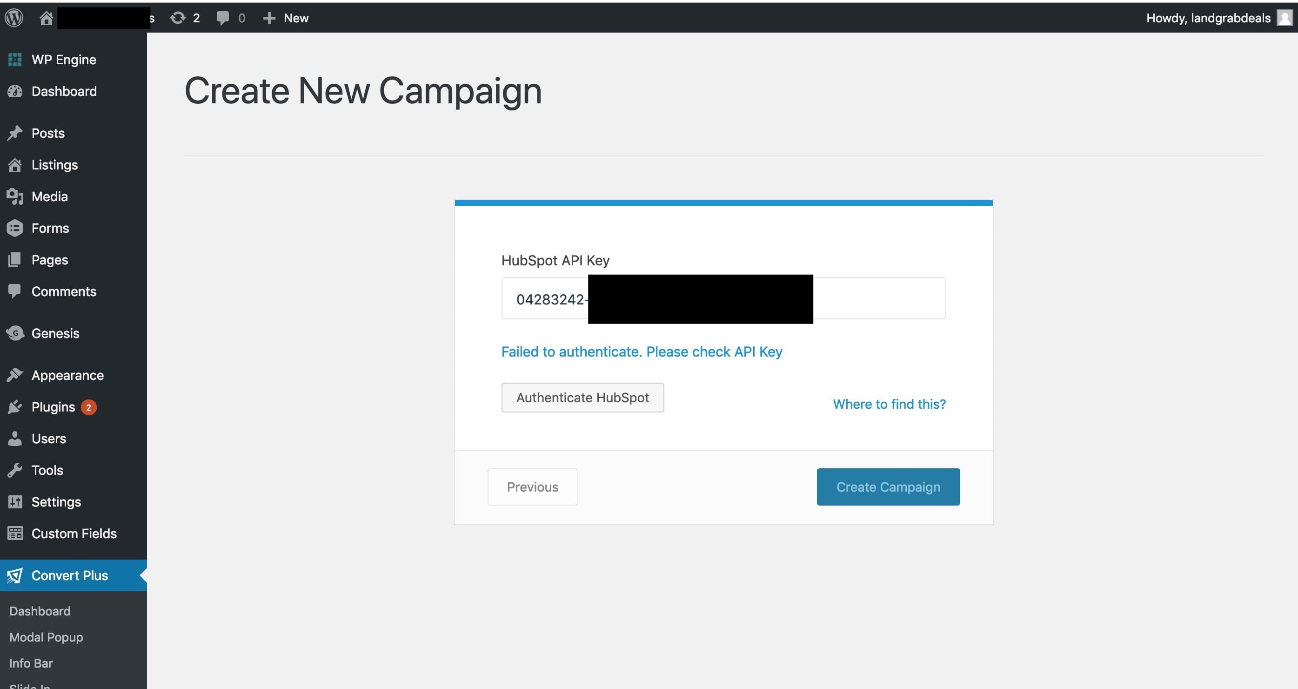Click the Posts pushpin icon
This screenshot has height=689, width=1298.
(x=15, y=133)
